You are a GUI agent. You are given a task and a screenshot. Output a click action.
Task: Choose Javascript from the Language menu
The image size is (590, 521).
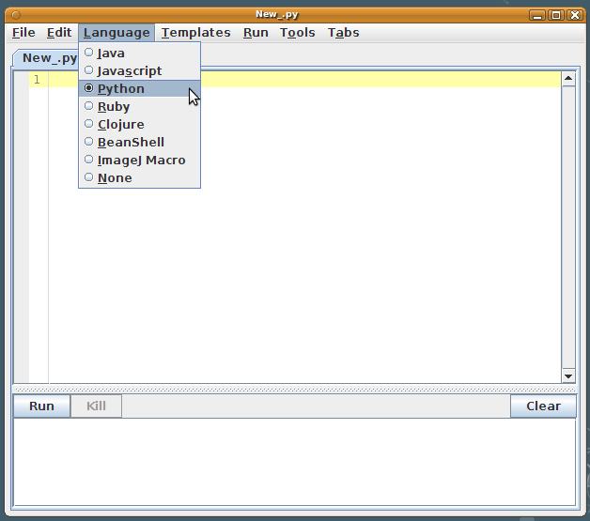[x=129, y=71]
